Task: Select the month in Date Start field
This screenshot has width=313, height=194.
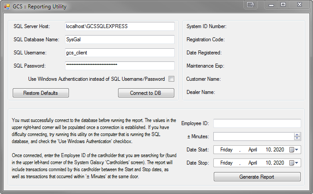Action: (x=252, y=150)
